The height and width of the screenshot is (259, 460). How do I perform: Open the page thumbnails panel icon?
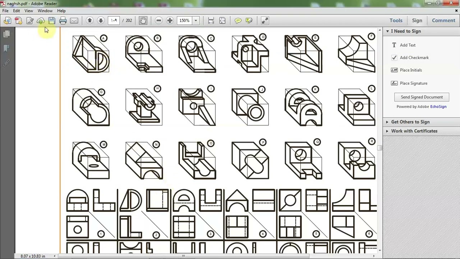pos(6,34)
